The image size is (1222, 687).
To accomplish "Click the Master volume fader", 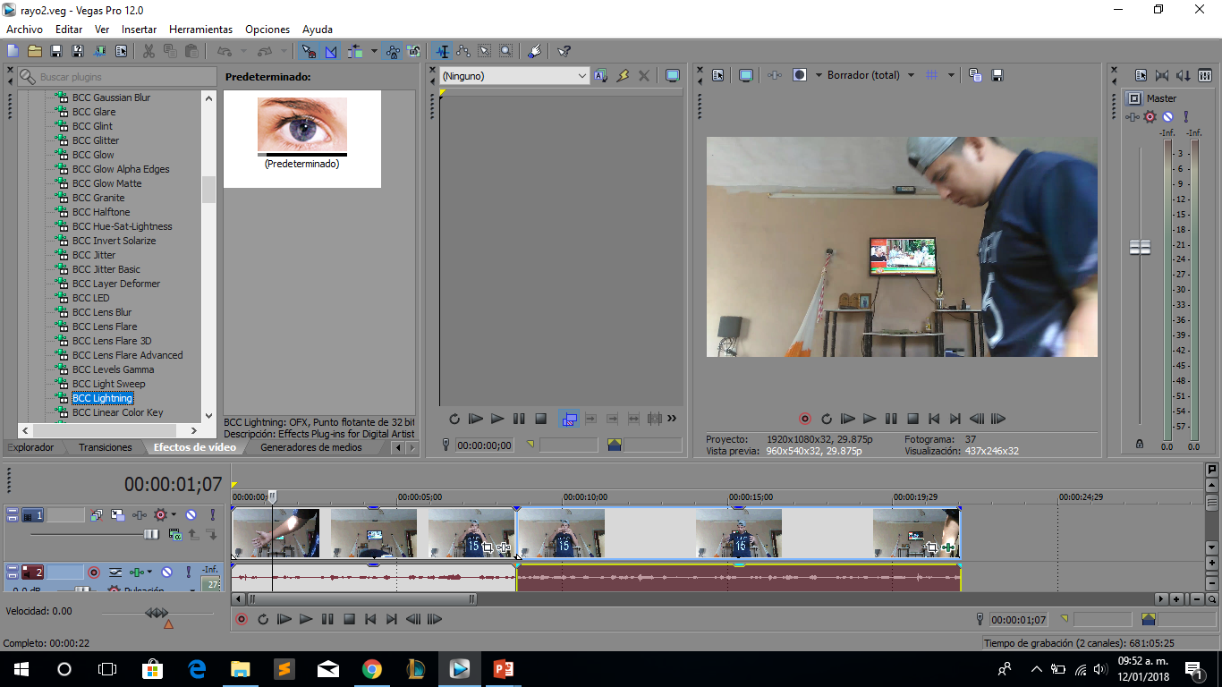I will pos(1140,248).
